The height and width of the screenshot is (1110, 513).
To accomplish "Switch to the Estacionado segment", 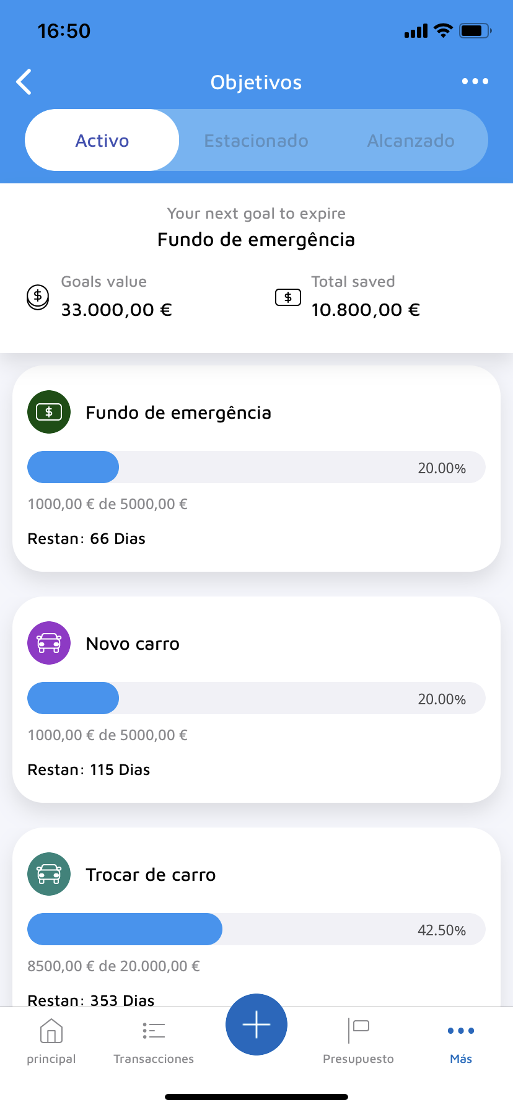I will 256,141.
